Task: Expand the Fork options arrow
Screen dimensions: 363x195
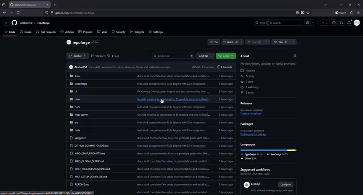Action: point(267,42)
